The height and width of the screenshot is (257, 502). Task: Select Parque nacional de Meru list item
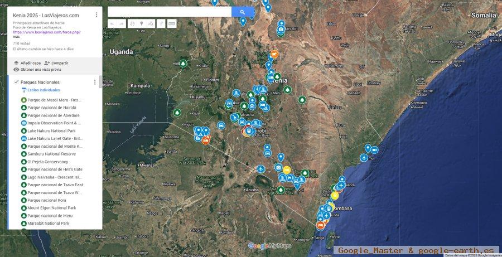47,216
